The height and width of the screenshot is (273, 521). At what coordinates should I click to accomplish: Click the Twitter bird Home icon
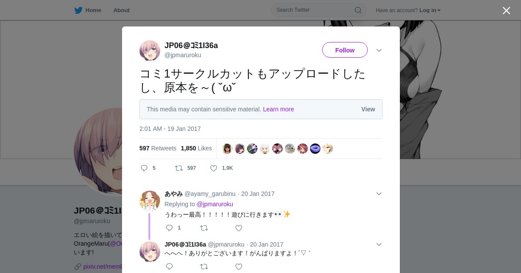coord(78,10)
